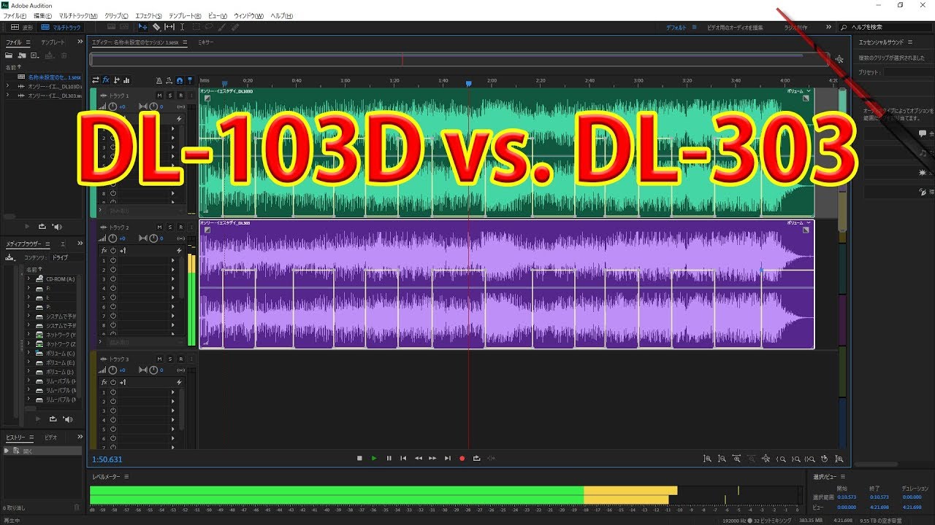Open effect slot 5 arrow on Track 2
Image resolution: width=935 pixels, height=525 pixels.
(173, 297)
